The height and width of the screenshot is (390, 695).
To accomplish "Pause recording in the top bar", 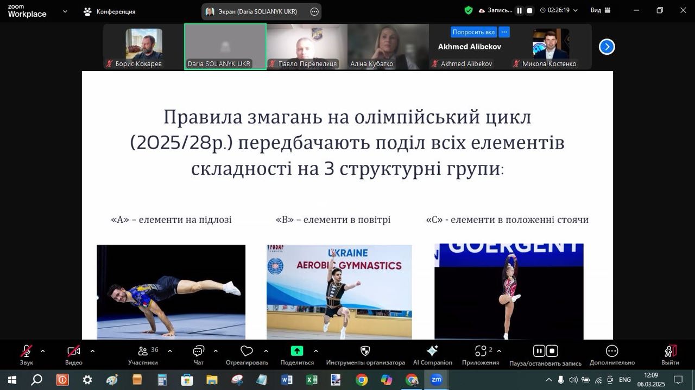I will [519, 10].
